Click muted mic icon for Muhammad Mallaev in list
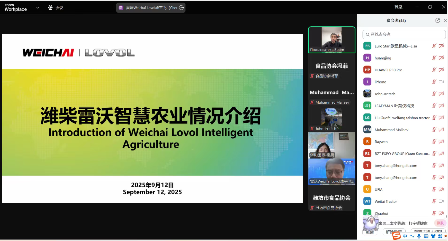 [434, 130]
